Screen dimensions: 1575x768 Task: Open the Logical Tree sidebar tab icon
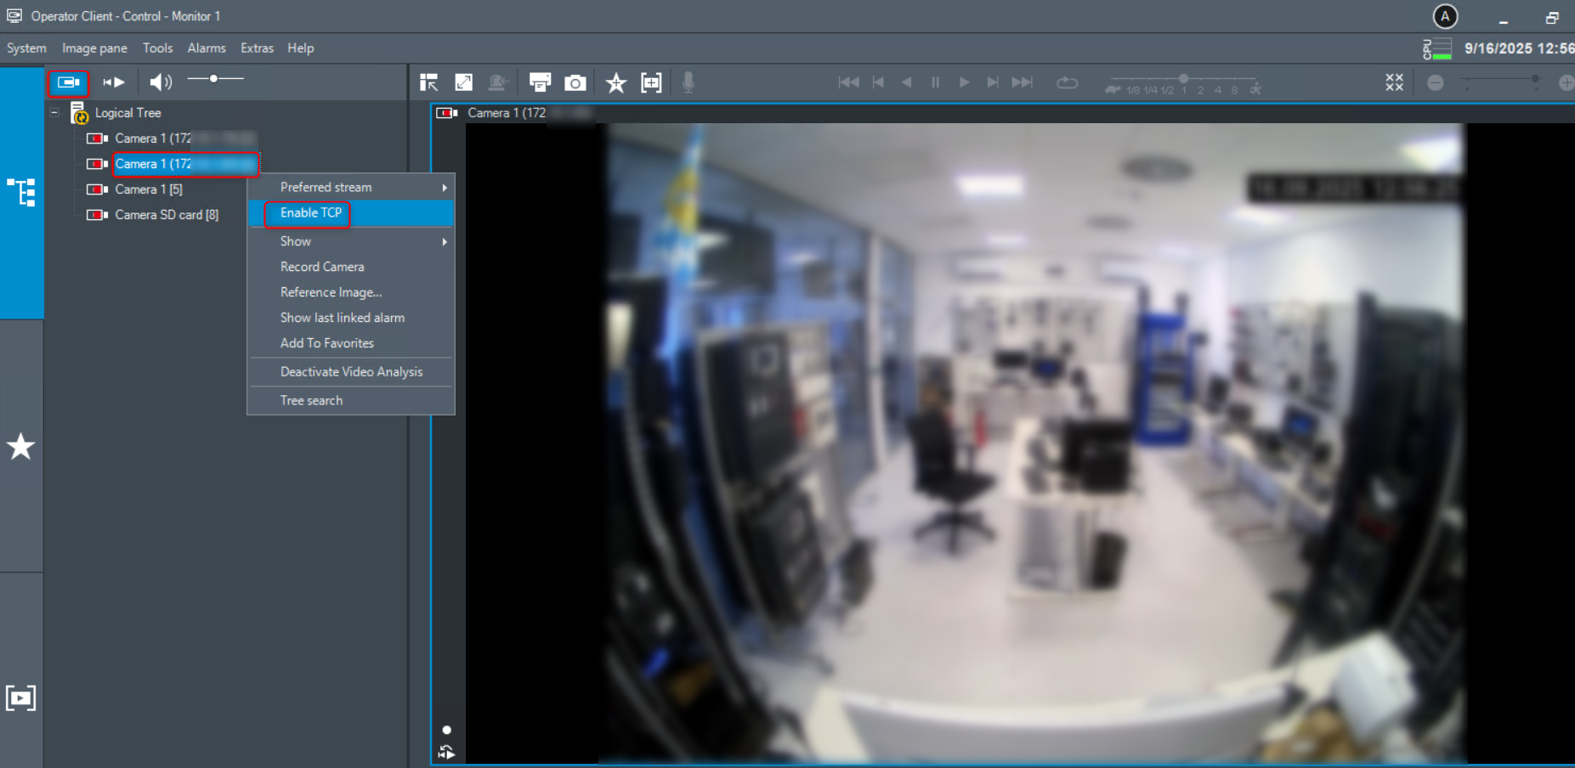coord(21,192)
